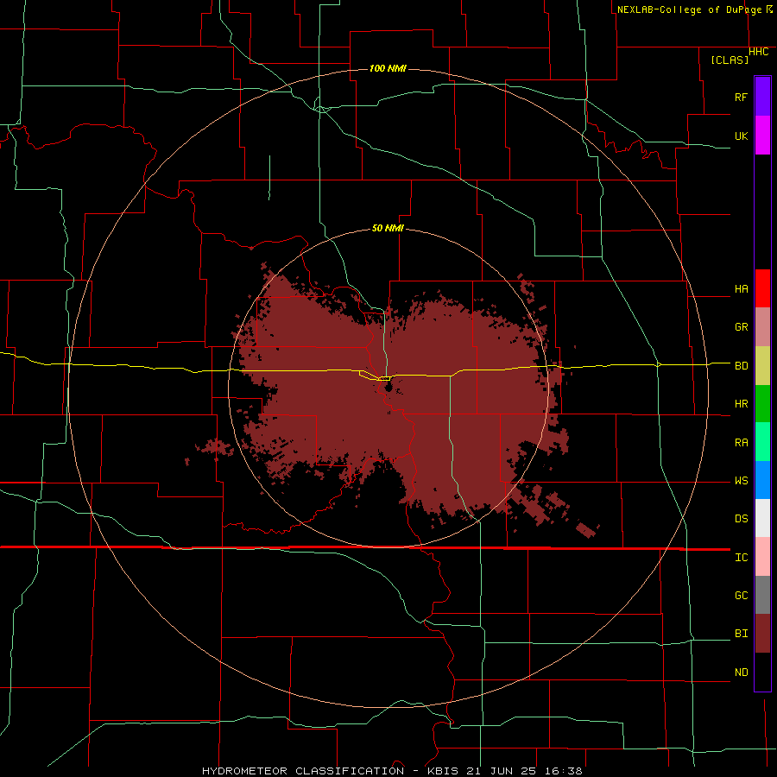The width and height of the screenshot is (777, 777).
Task: Click the 50 NMI range ring label
Action: 388,229
